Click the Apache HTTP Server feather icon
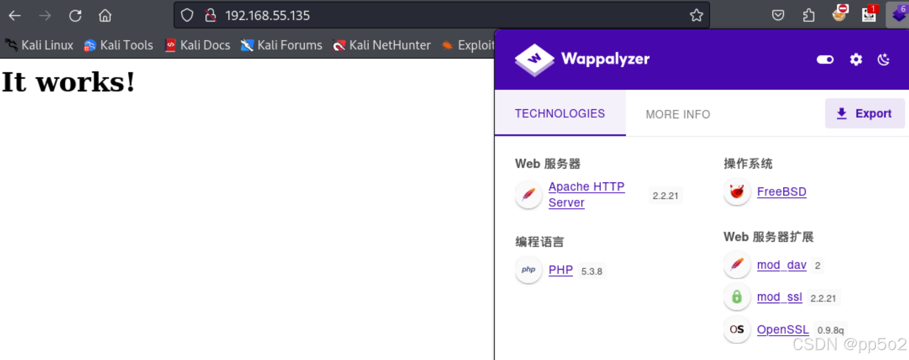Viewport: 909px width, 360px height. tap(529, 194)
